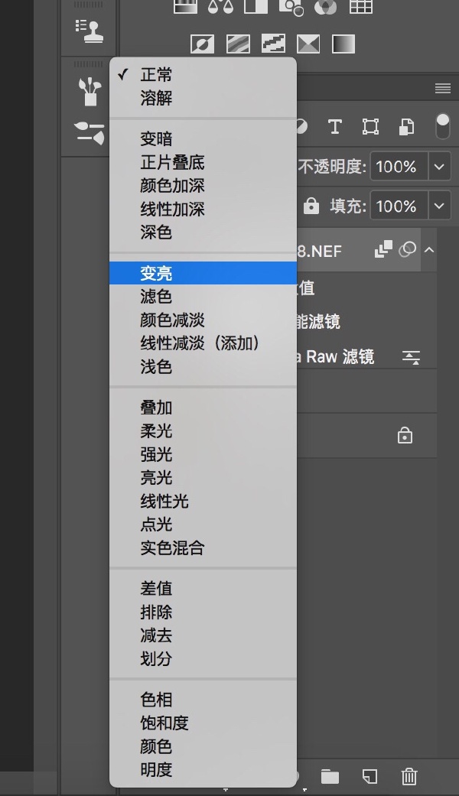Click the shape layer filter icon
The height and width of the screenshot is (796, 459).
click(x=370, y=126)
